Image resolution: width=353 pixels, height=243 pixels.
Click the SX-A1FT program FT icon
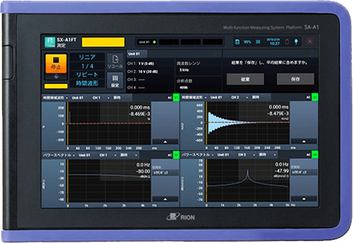click(x=50, y=42)
